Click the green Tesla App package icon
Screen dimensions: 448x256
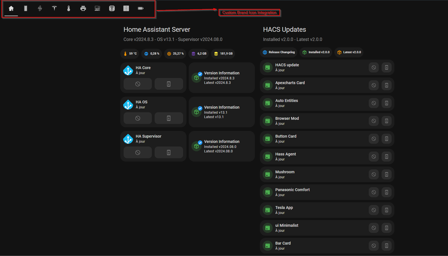pos(267,210)
